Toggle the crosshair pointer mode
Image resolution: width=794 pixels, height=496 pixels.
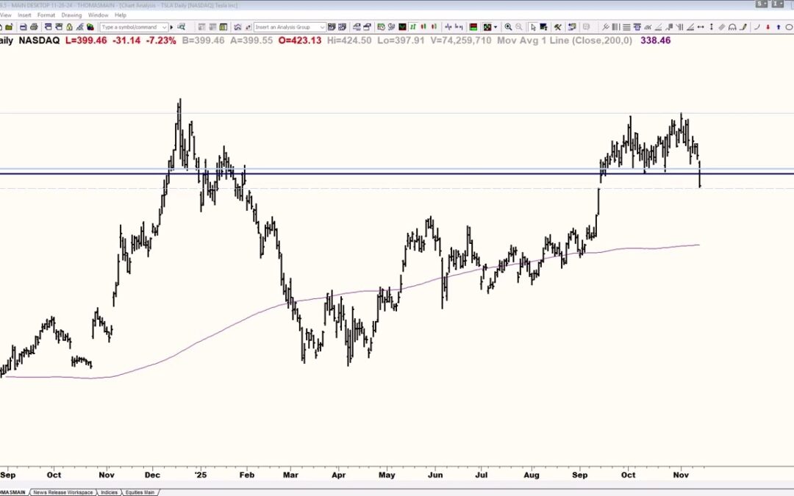545,26
